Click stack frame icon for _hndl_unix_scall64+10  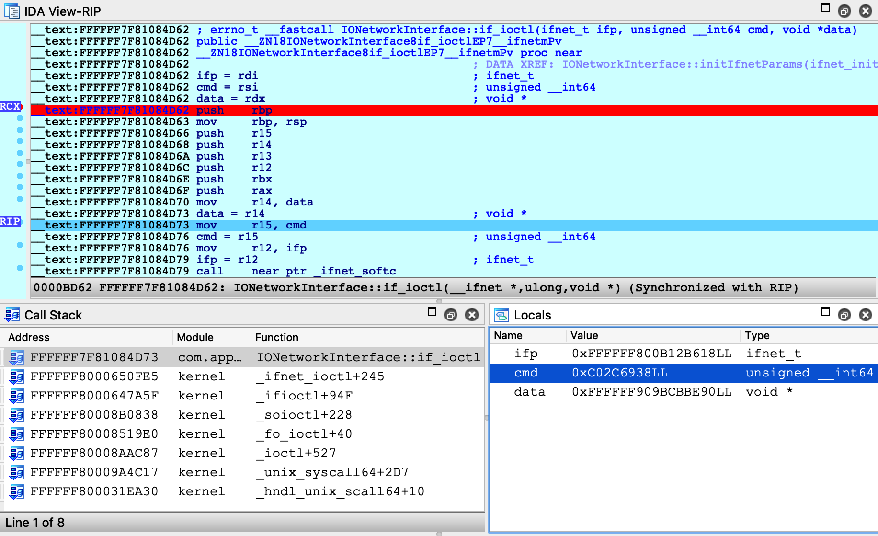(17, 491)
